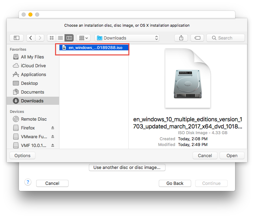This screenshot has height=218, width=254.
Task: Open the arrange items dropdown
Action: (x=83, y=38)
